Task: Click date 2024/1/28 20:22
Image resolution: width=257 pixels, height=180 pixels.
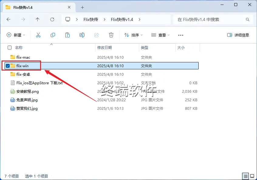Action: [111, 100]
